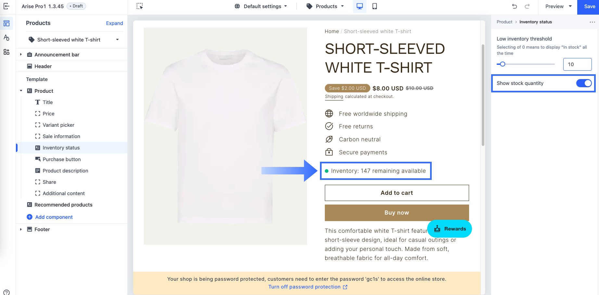Expand the Footer section
Viewport: 599px width, 295px height.
(21, 229)
